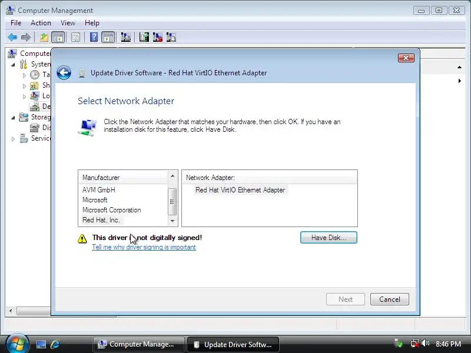Launch Internet Explorer from quick launch
The image size is (471, 353).
tap(55, 344)
